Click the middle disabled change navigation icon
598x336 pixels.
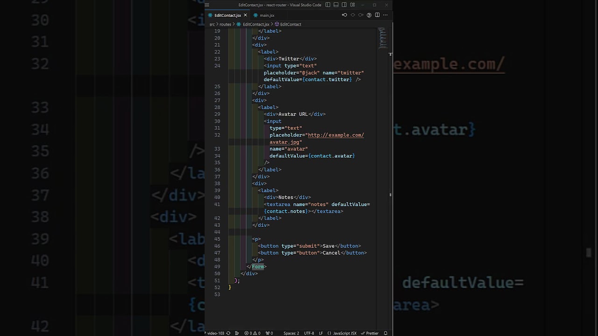353,15
